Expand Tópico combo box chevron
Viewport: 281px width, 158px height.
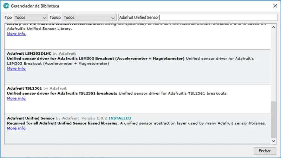coord(113,18)
